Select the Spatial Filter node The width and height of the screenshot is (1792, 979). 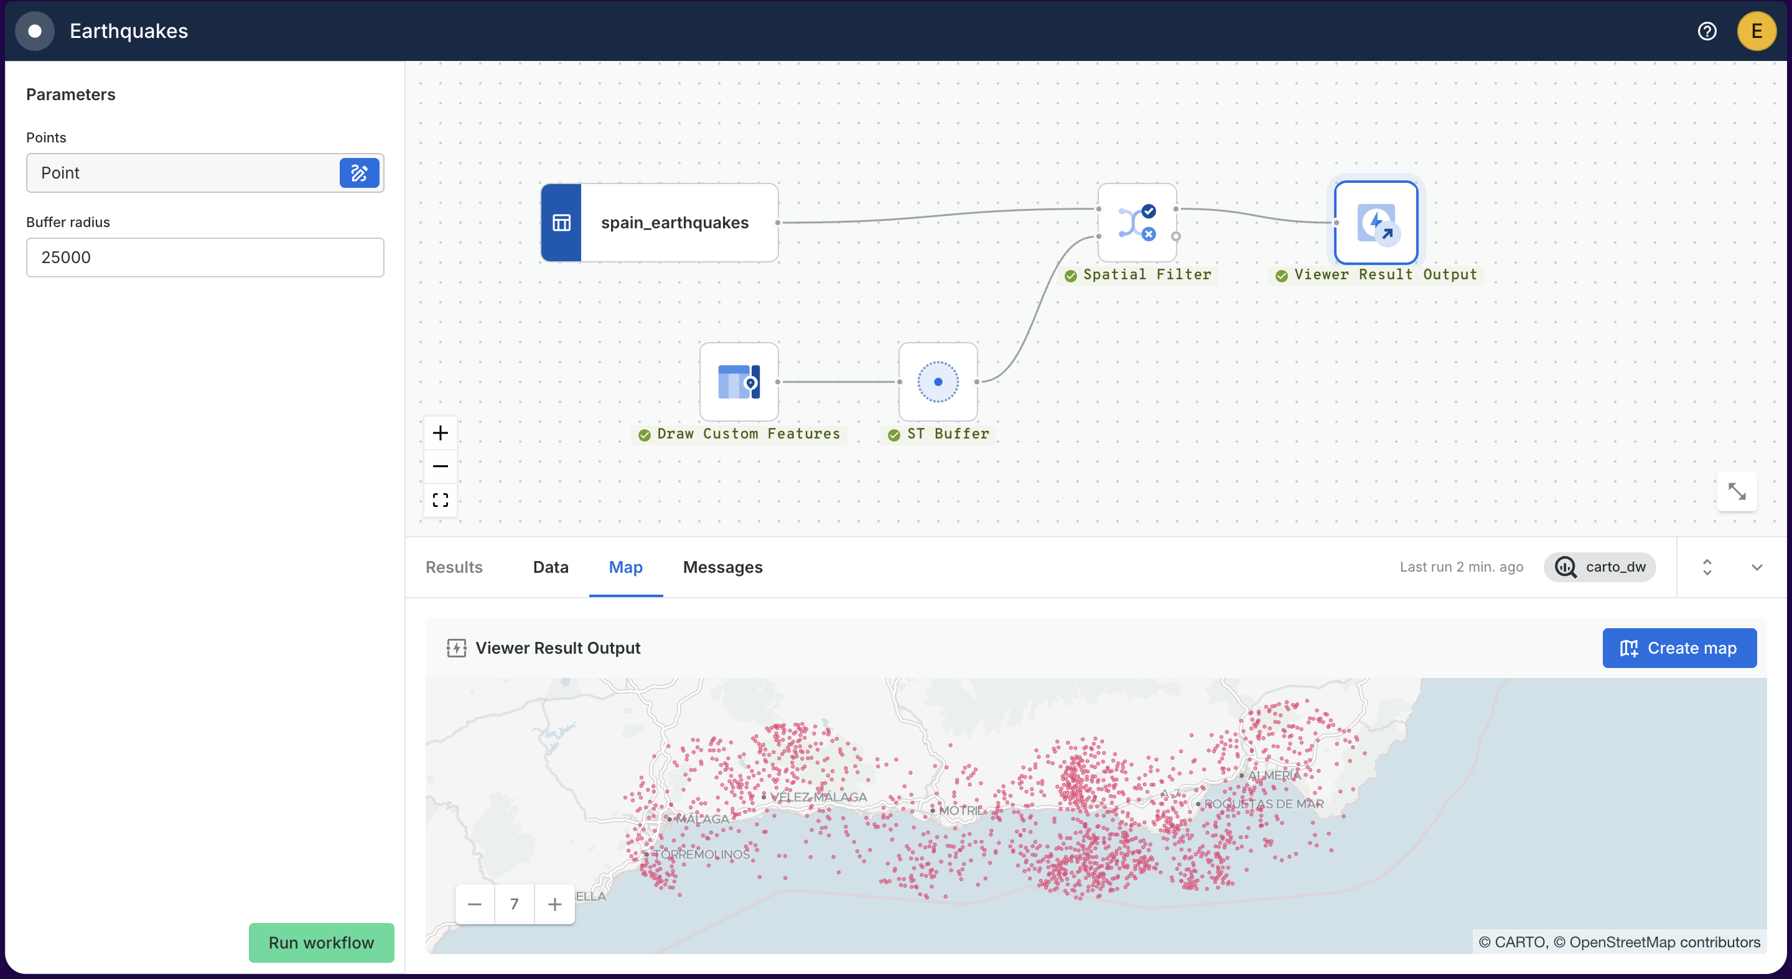coord(1137,223)
